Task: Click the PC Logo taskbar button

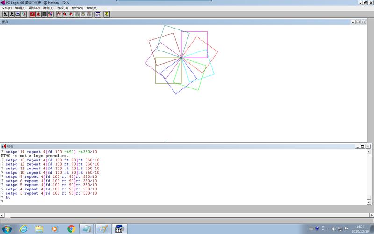Action: (119, 229)
